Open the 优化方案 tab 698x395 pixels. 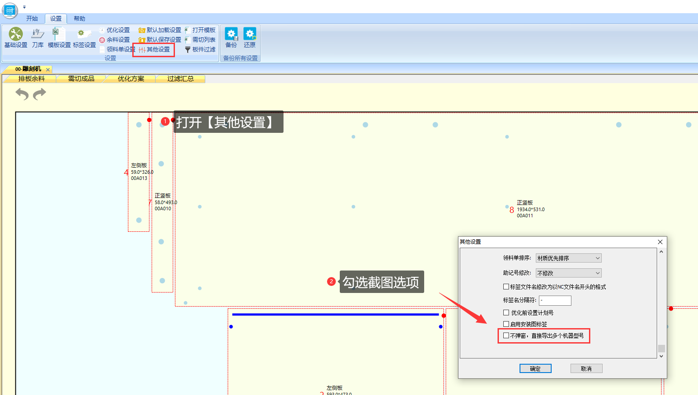131,79
